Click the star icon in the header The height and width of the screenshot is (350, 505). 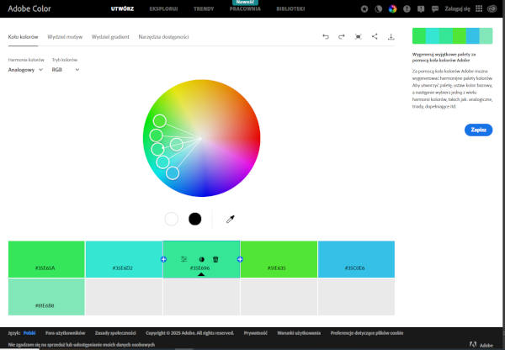(x=364, y=9)
